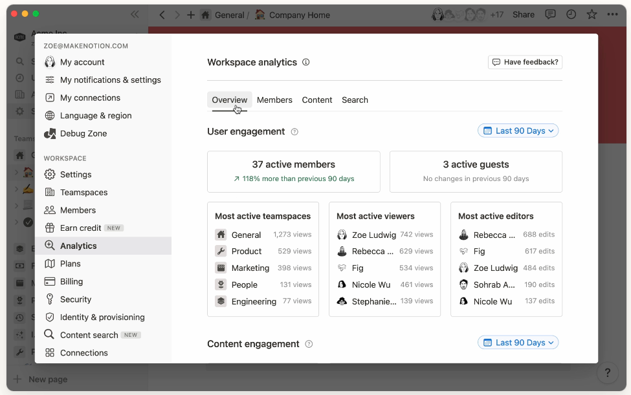Click the plus new tab icon

[x=191, y=15]
